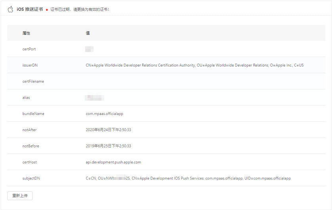Click the Apple logo icon
The image size is (332, 210).
10,10
